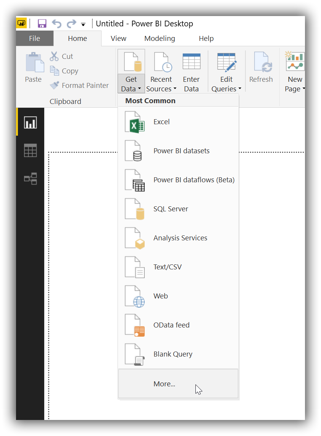Choose the OData feed source

(171, 325)
